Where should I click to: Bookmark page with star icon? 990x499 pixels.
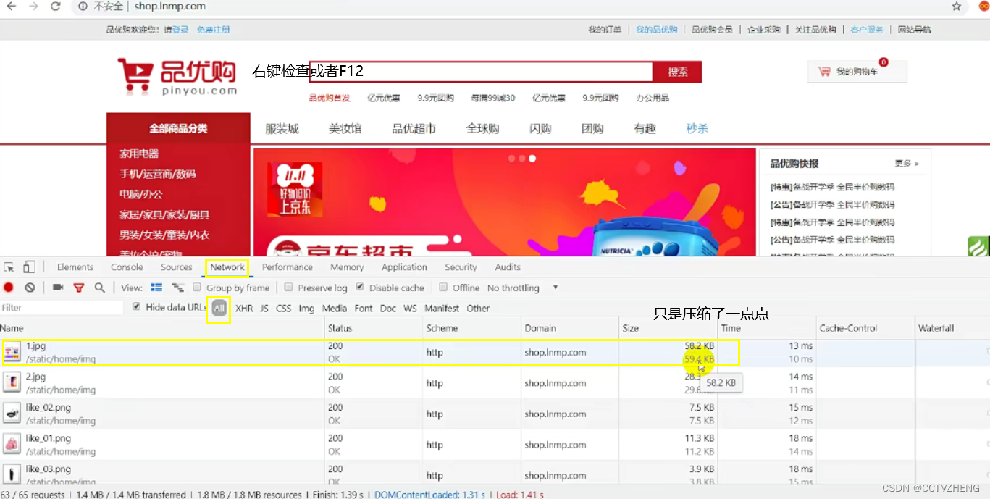pos(957,7)
